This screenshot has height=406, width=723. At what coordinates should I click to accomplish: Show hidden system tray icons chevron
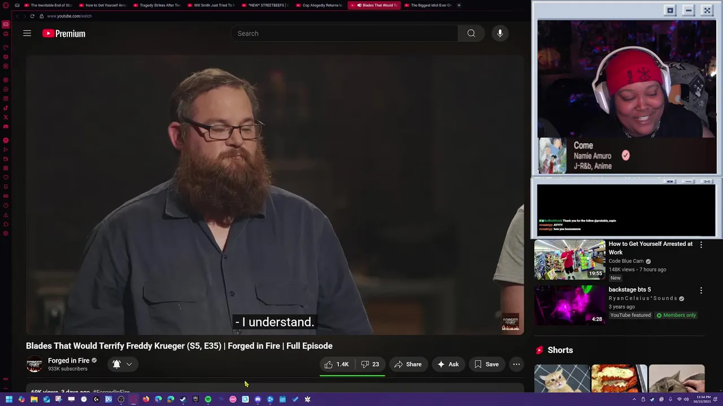pyautogui.click(x=634, y=399)
